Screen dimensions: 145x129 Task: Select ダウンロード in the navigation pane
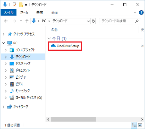(x=23, y=57)
